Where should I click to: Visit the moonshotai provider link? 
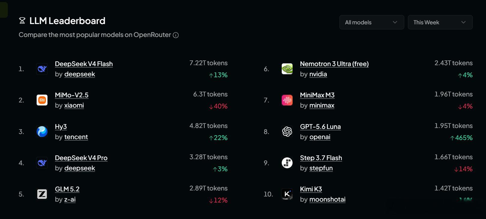tap(327, 199)
